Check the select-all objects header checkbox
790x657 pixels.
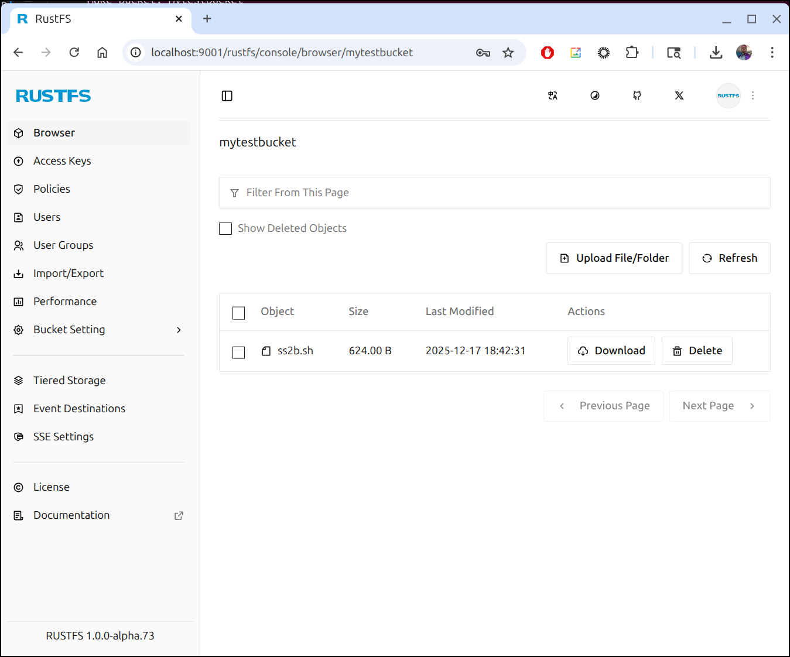click(x=238, y=313)
